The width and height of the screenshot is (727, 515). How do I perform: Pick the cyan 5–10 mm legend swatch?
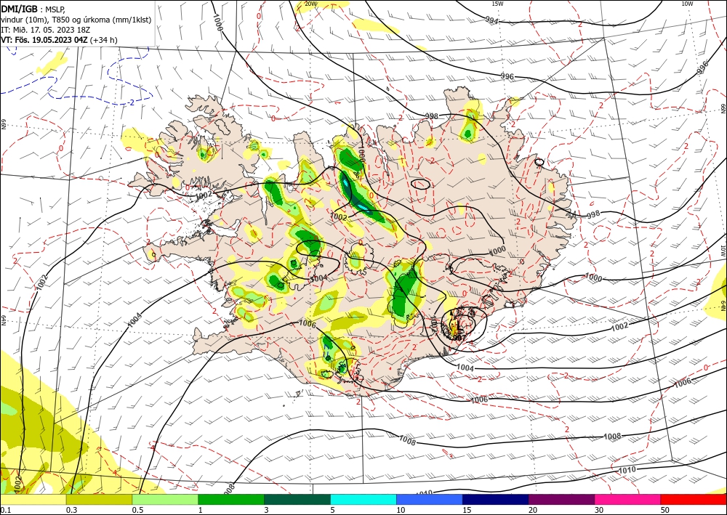(x=363, y=499)
